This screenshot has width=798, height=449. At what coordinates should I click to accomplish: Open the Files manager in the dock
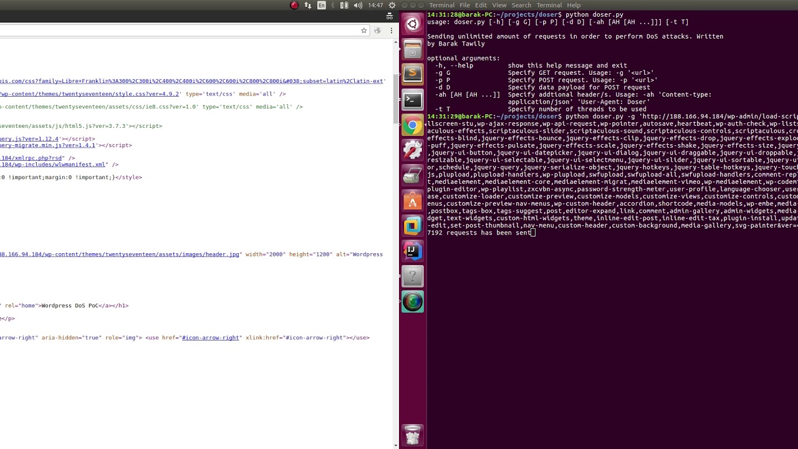coord(412,49)
